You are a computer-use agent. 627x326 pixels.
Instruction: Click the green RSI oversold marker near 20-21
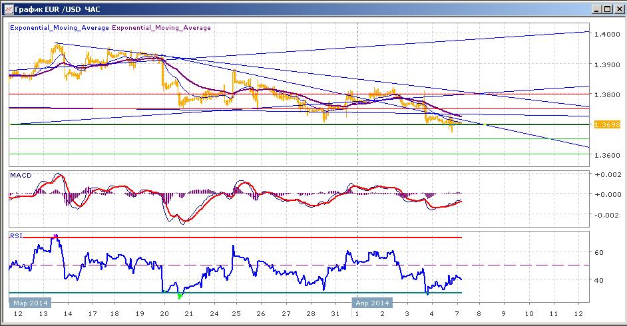pyautogui.click(x=180, y=296)
